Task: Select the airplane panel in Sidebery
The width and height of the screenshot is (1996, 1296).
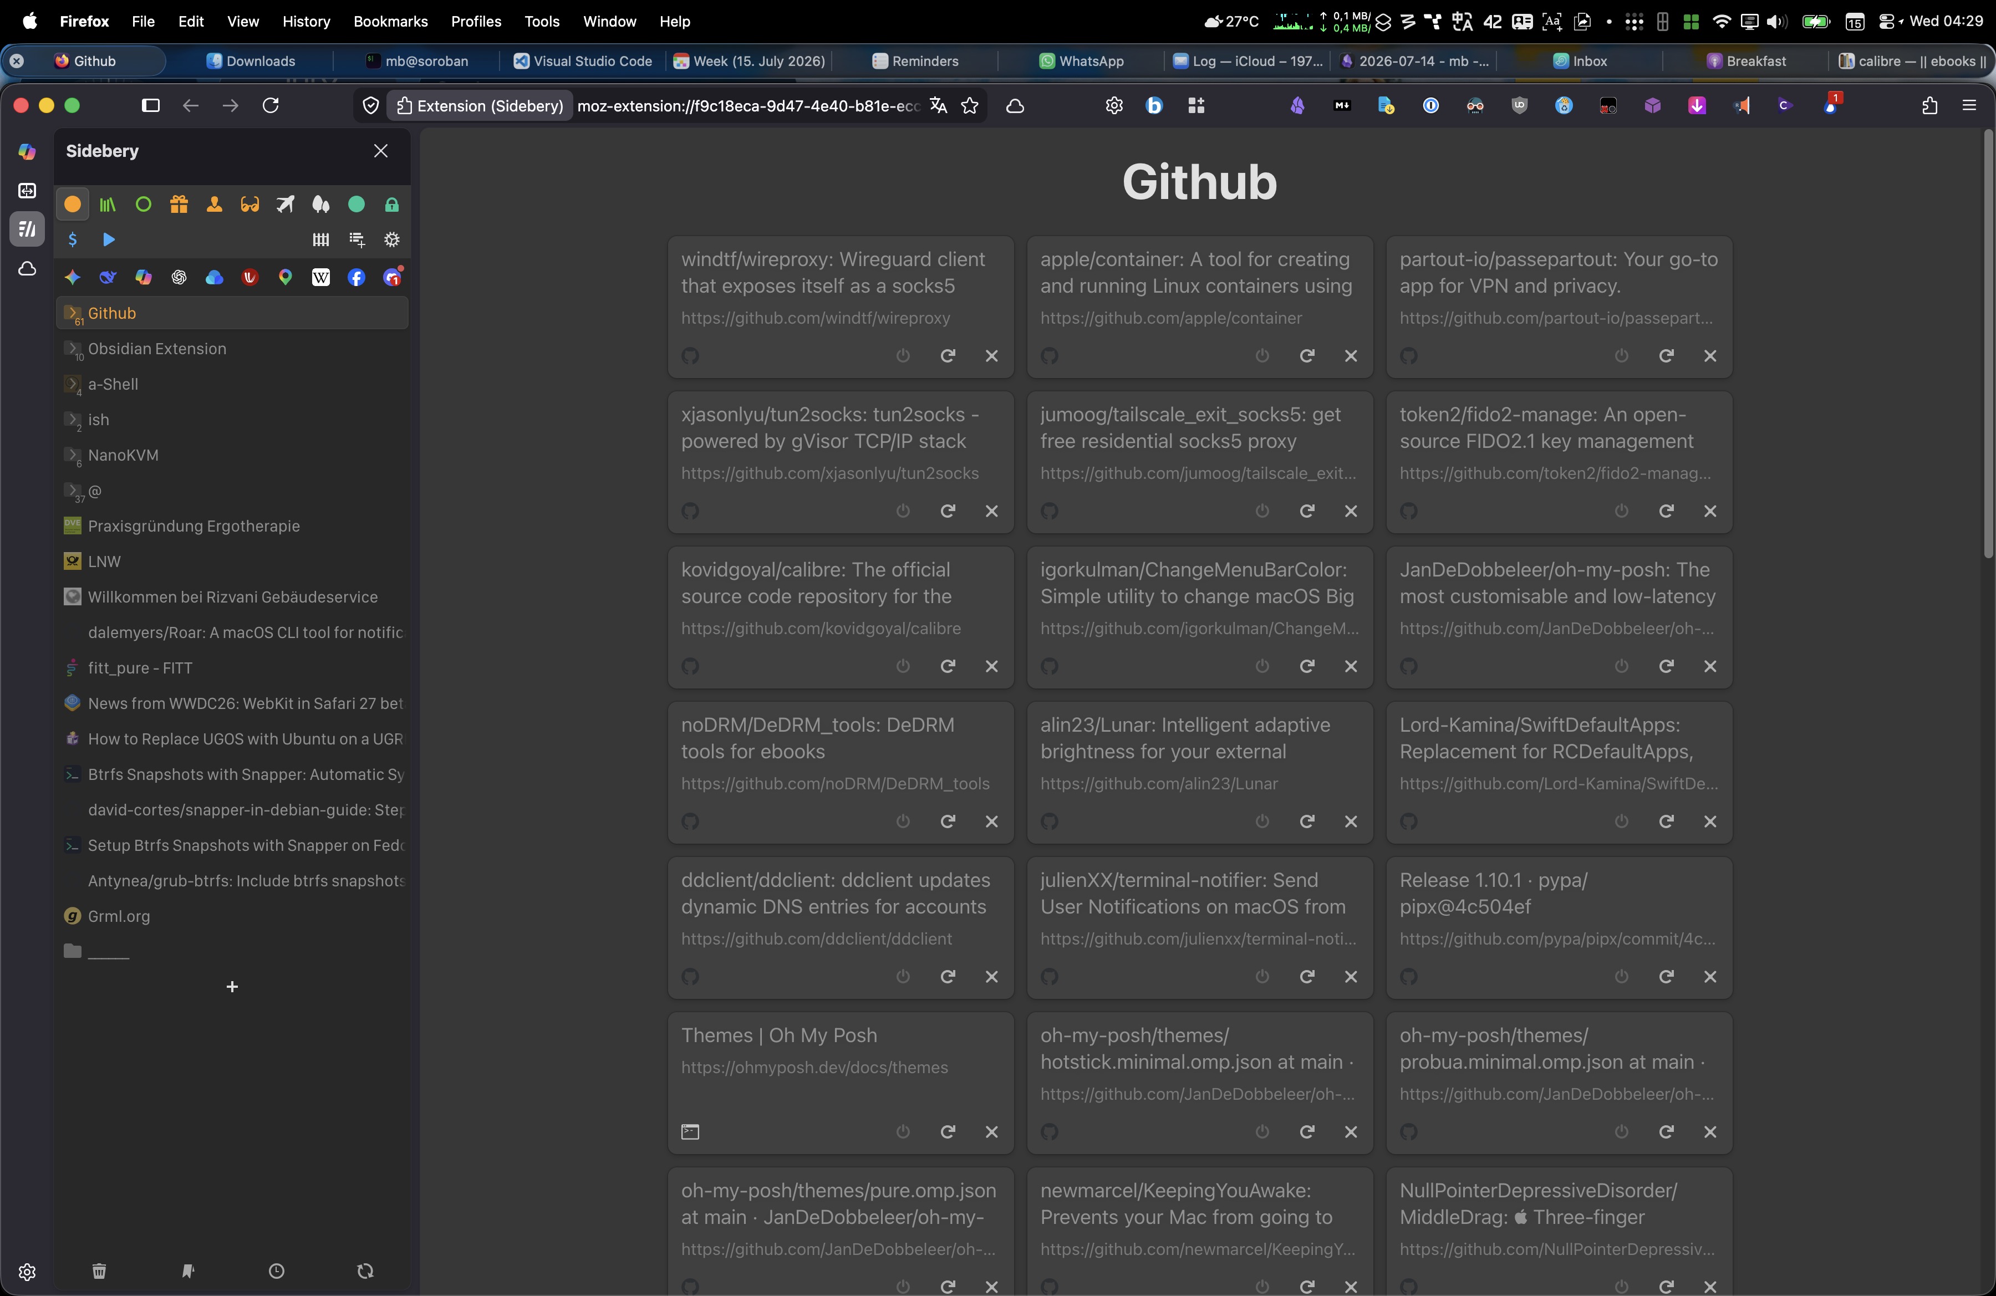Action: click(x=286, y=203)
